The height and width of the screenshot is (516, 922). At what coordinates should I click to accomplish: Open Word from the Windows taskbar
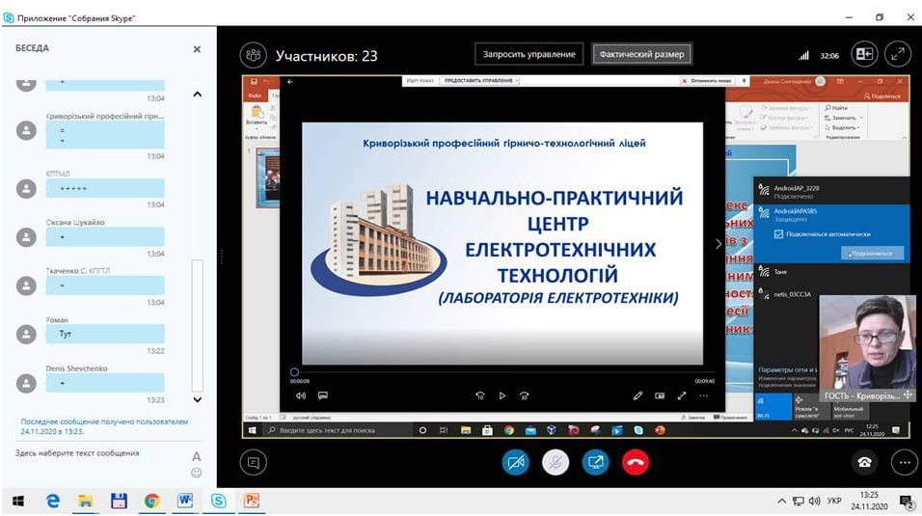[x=185, y=501]
